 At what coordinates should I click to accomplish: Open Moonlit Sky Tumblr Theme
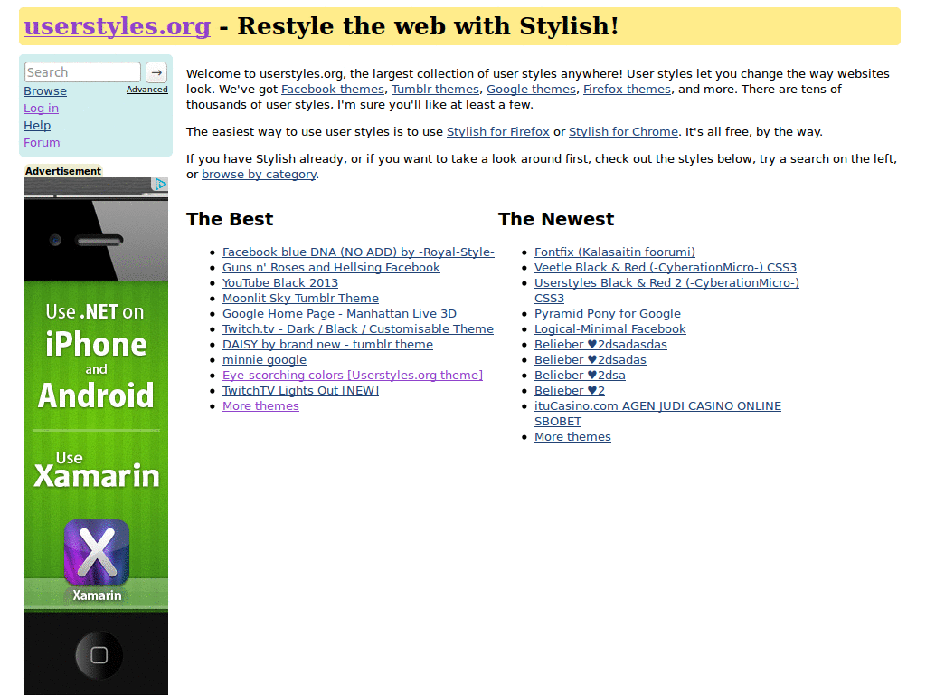click(300, 299)
